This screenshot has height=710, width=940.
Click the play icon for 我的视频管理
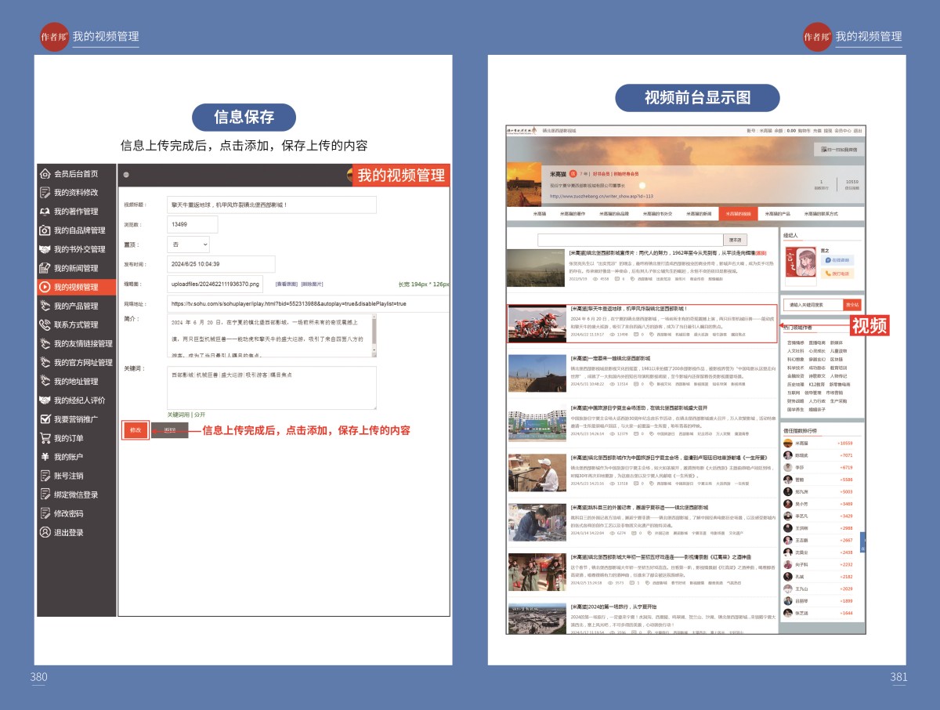[x=45, y=288]
